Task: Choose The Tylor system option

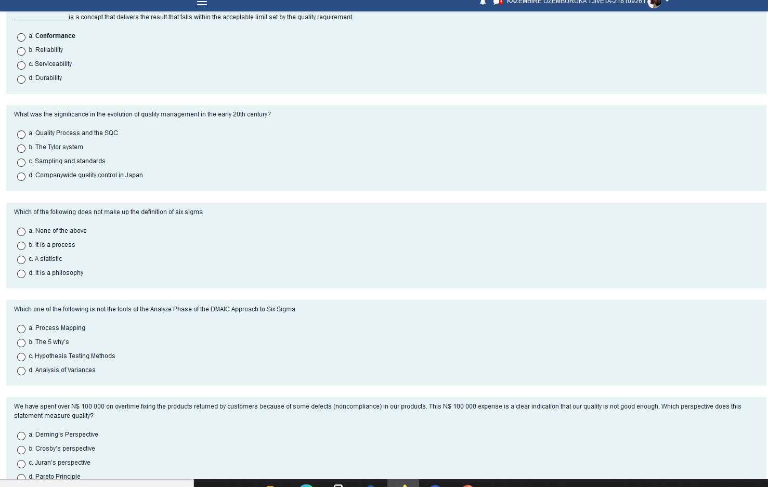Action: pos(21,148)
